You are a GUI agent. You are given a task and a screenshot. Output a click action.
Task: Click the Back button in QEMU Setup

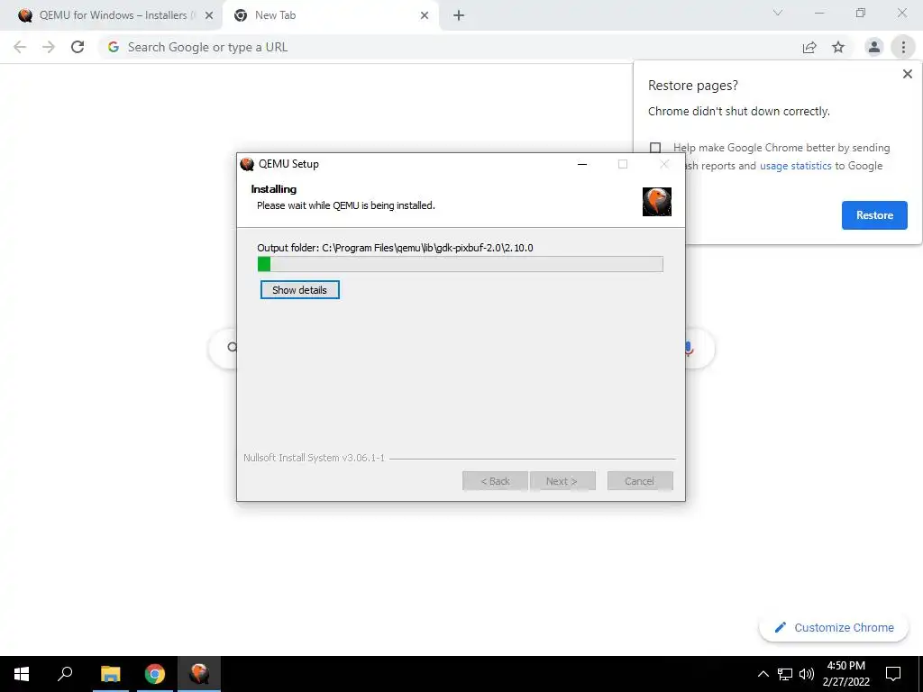[495, 481]
